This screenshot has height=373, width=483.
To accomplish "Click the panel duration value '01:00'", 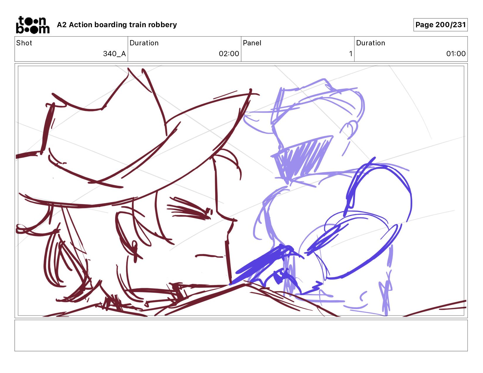I will pos(456,54).
